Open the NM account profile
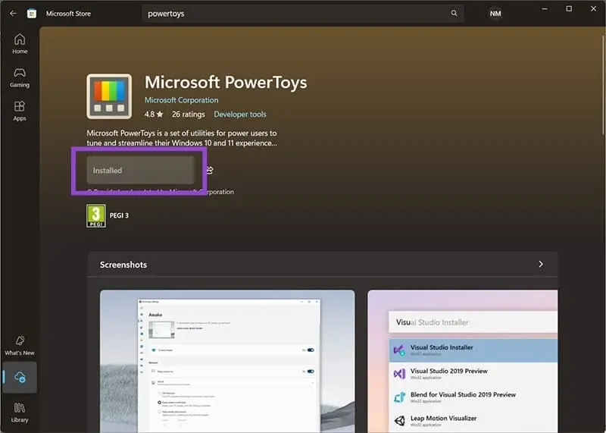Image resolution: width=606 pixels, height=433 pixels. point(495,14)
